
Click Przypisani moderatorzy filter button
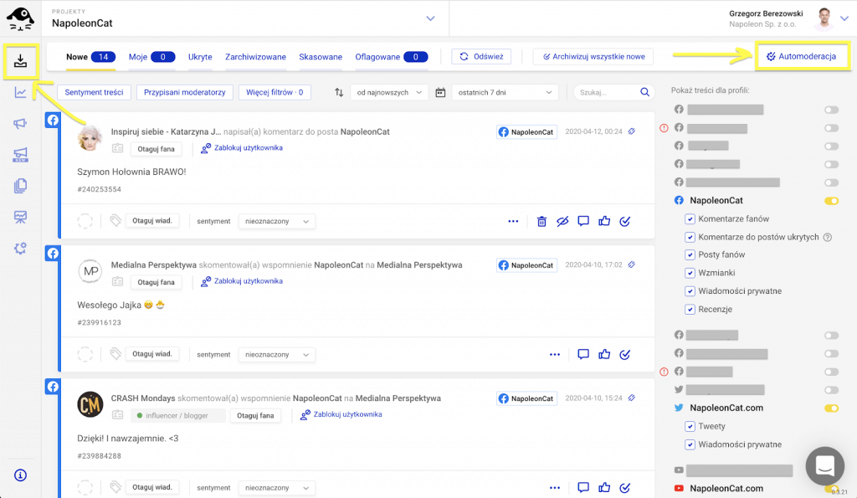(185, 92)
